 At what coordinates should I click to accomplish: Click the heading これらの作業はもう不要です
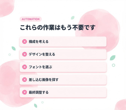click(x=58, y=28)
